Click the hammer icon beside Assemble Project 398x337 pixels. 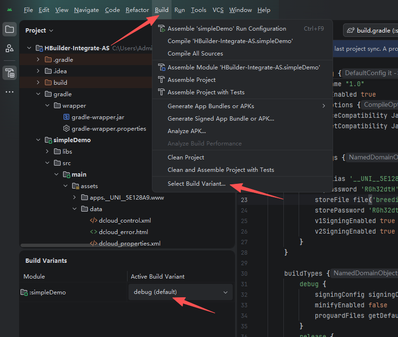(161, 79)
